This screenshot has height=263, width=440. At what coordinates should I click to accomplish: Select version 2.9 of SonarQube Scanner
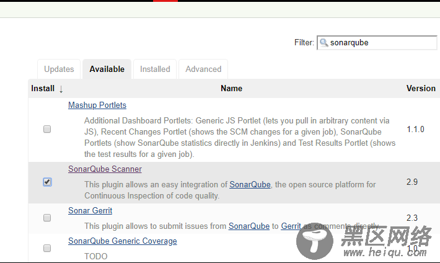pos(412,182)
